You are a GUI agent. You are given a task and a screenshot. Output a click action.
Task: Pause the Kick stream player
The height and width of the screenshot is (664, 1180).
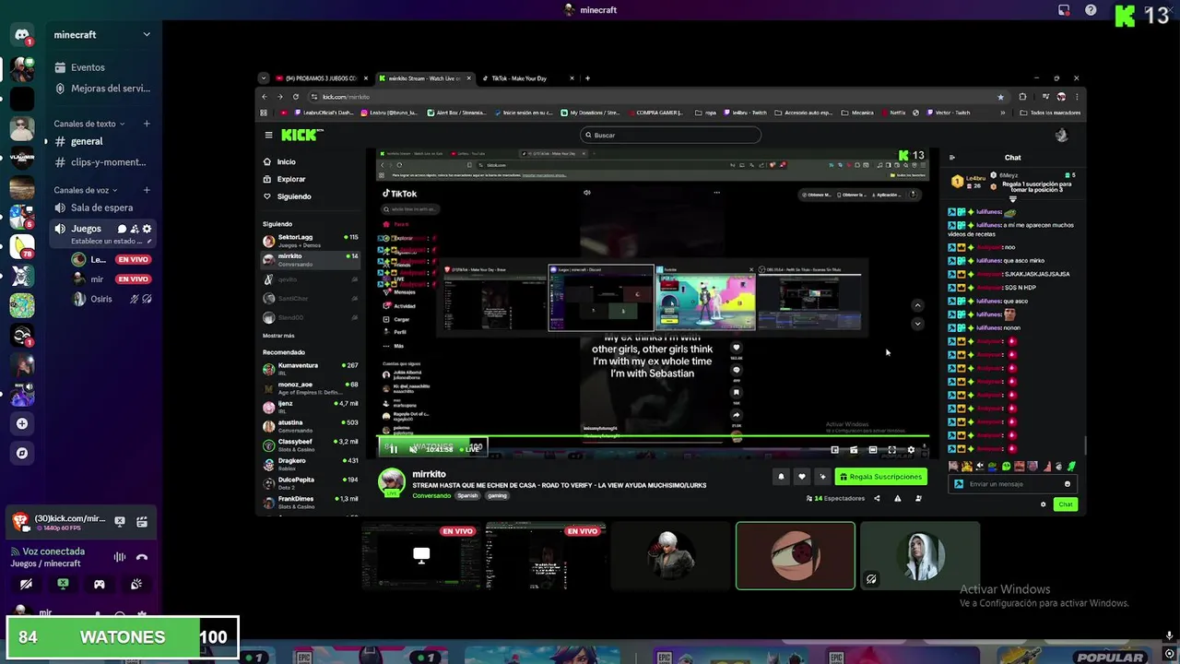click(394, 449)
